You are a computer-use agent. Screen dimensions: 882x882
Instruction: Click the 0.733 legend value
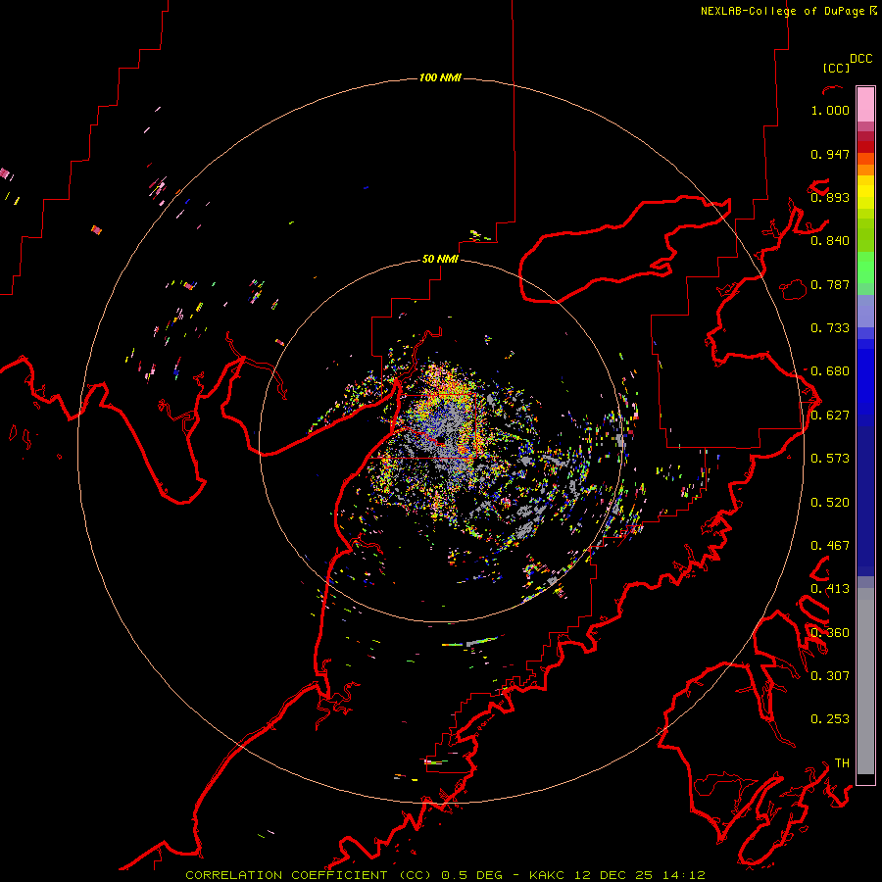click(x=830, y=328)
